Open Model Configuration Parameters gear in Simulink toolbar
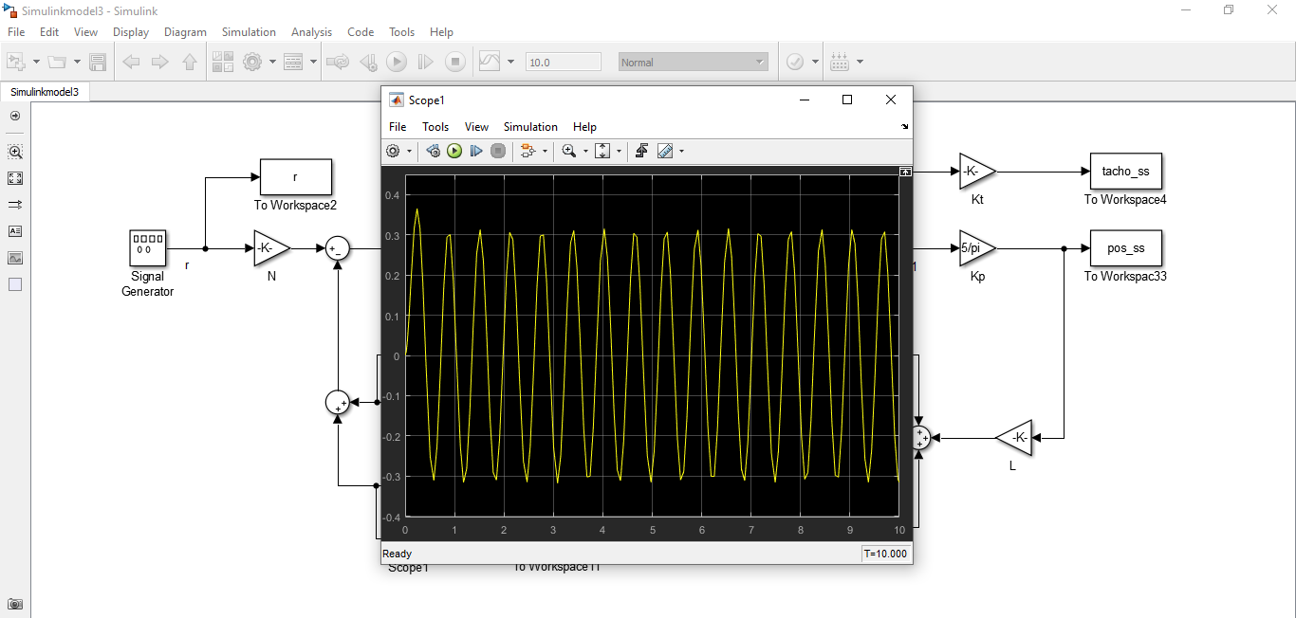 click(x=252, y=62)
